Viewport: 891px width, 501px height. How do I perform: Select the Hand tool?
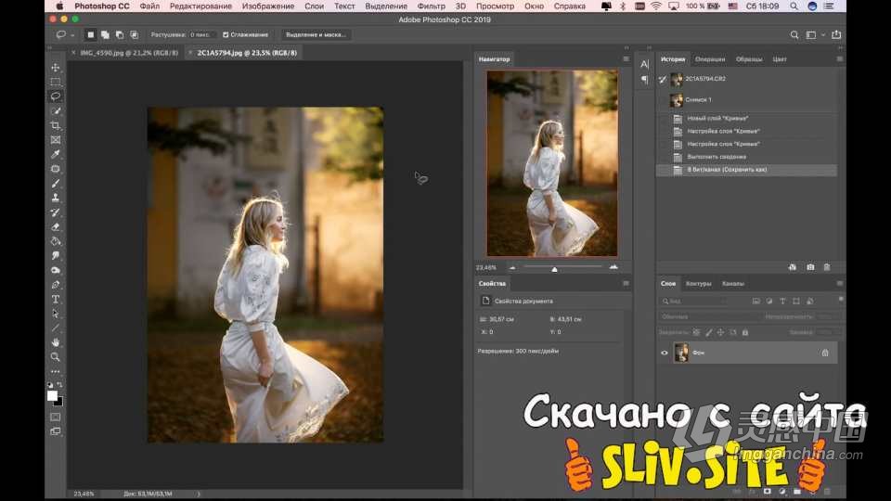point(55,342)
